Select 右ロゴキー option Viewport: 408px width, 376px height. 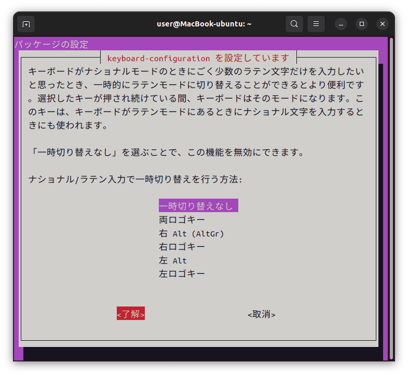(x=182, y=246)
